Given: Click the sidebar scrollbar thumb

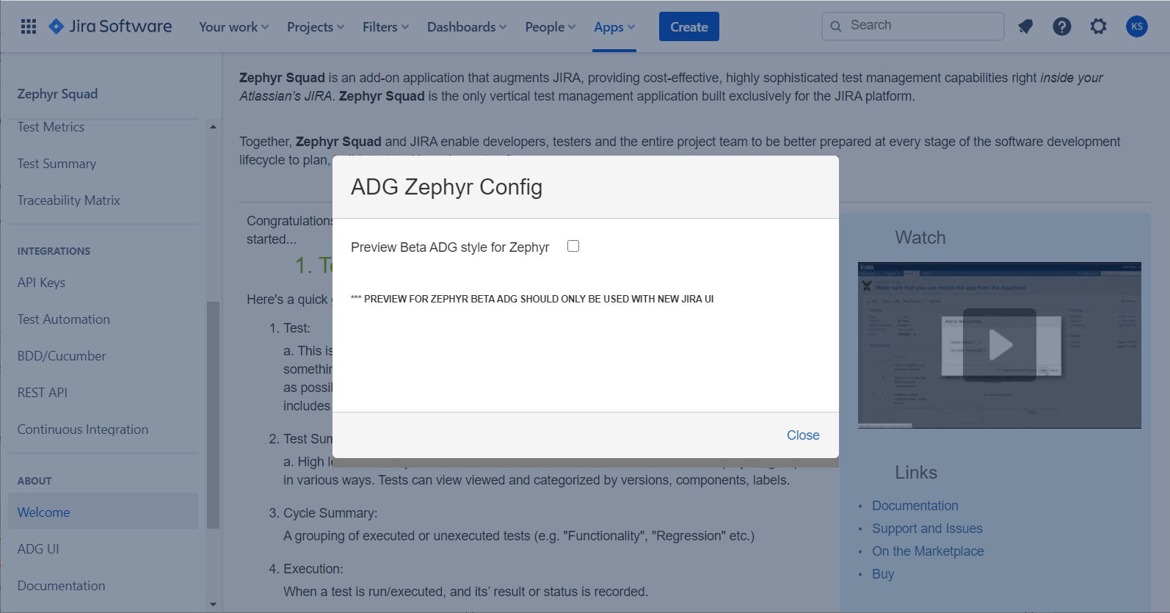Looking at the screenshot, I should pos(213,415).
